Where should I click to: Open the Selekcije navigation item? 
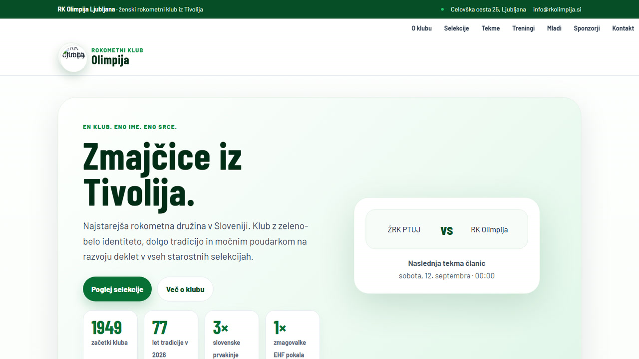pos(456,28)
